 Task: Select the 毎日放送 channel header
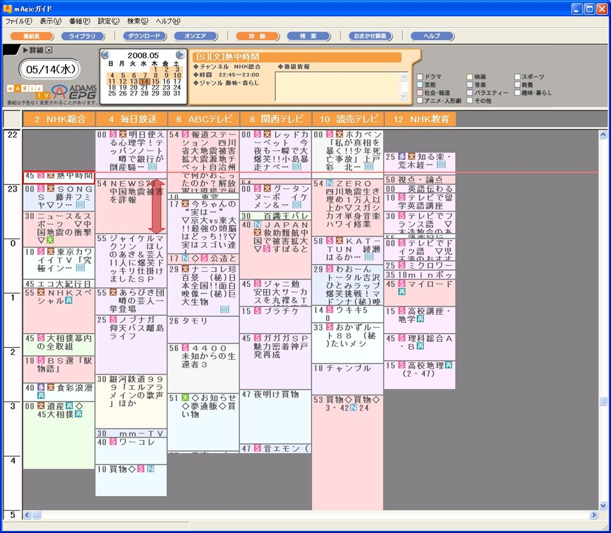[x=131, y=119]
